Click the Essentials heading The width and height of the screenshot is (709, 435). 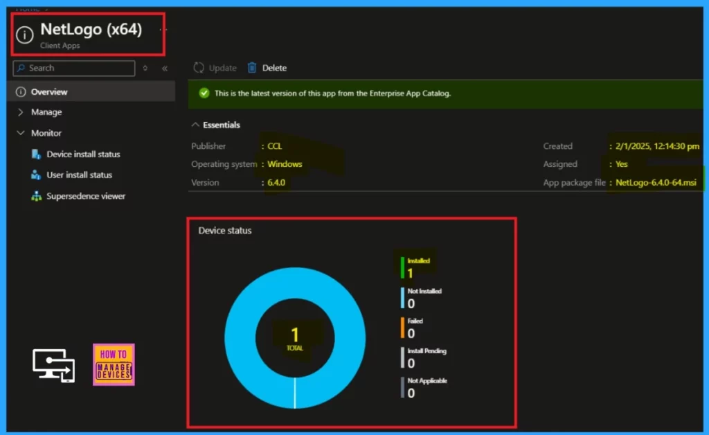coord(221,125)
